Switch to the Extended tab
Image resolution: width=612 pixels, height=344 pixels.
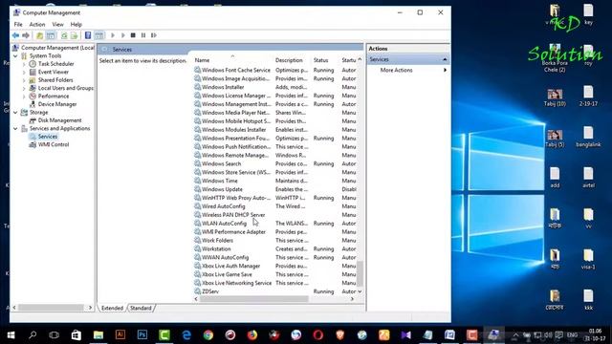[x=113, y=308]
